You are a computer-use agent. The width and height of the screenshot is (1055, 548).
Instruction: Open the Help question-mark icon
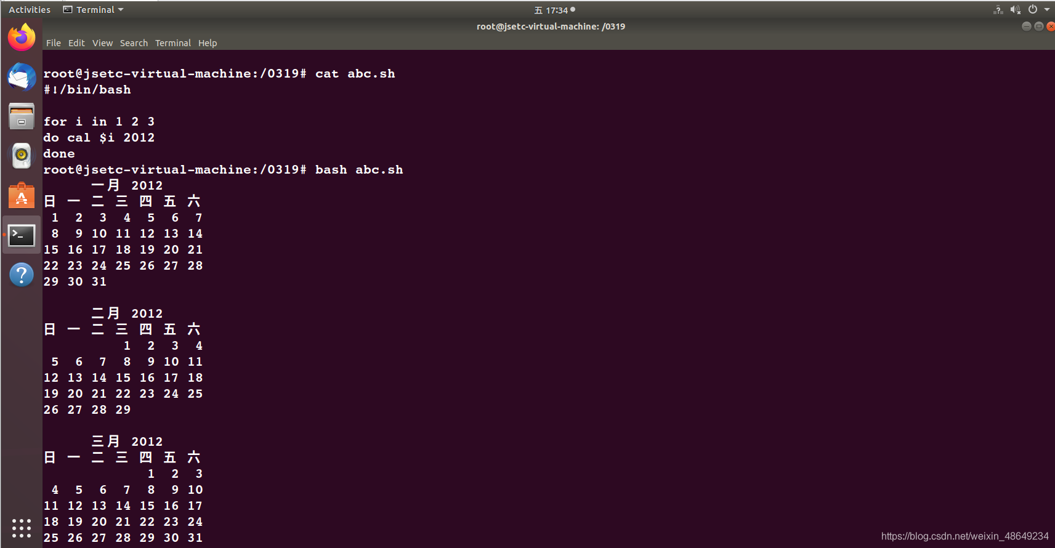[22, 275]
